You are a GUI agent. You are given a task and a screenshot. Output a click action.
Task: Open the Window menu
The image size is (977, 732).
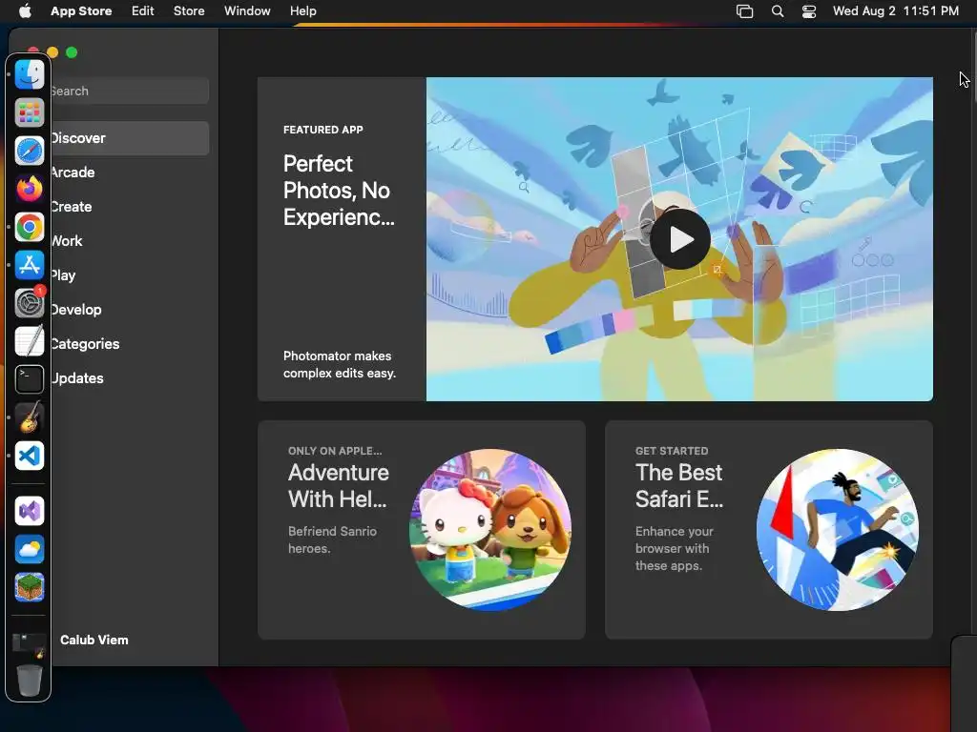tap(247, 11)
